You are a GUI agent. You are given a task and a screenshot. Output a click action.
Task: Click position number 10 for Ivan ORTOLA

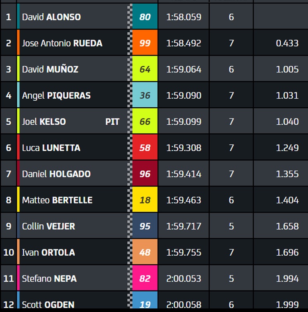[9, 252]
